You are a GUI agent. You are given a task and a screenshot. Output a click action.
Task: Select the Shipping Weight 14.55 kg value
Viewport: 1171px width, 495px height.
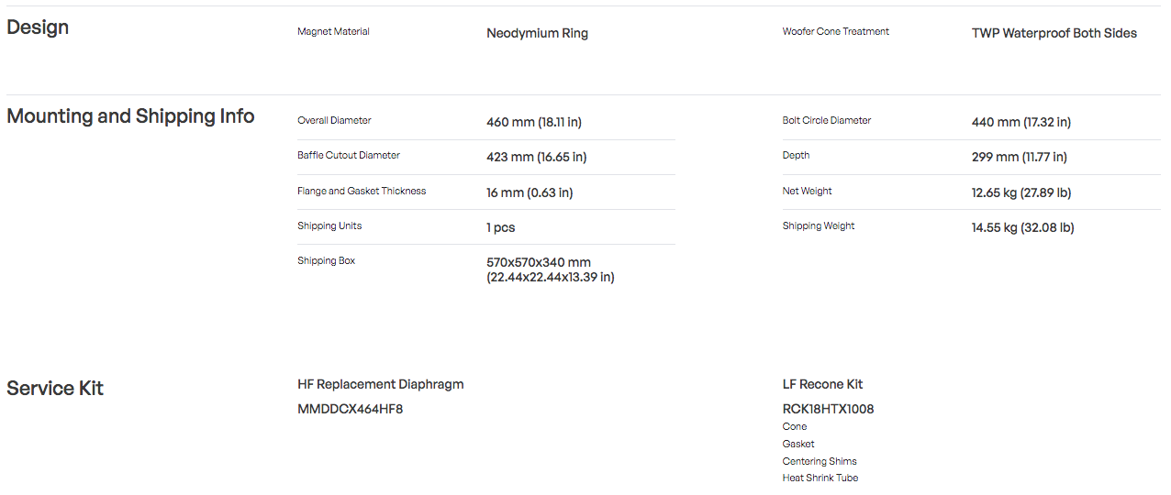tap(1023, 227)
